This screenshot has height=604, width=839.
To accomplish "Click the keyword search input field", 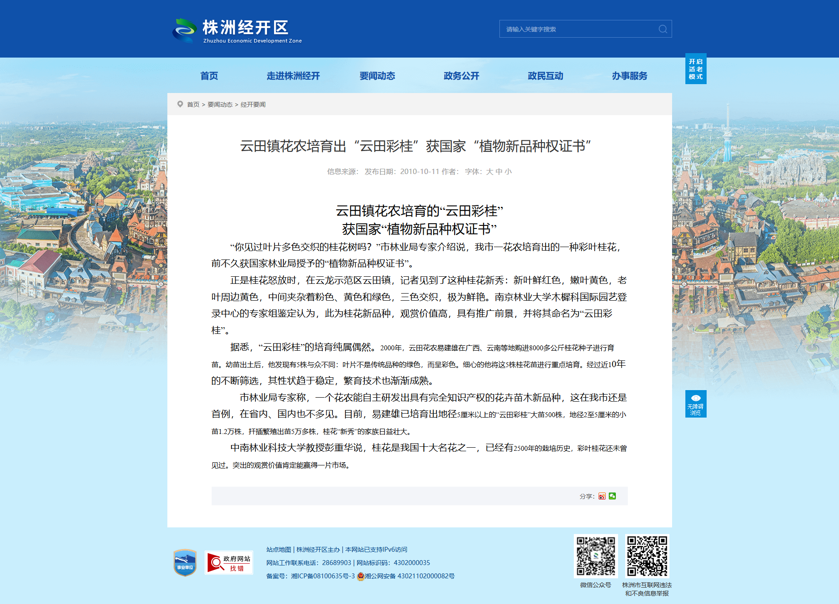I will point(578,29).
